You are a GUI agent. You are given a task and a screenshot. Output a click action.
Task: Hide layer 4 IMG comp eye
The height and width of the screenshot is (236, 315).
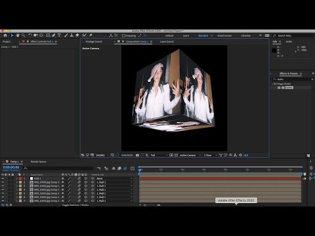pyautogui.click(x=3, y=189)
